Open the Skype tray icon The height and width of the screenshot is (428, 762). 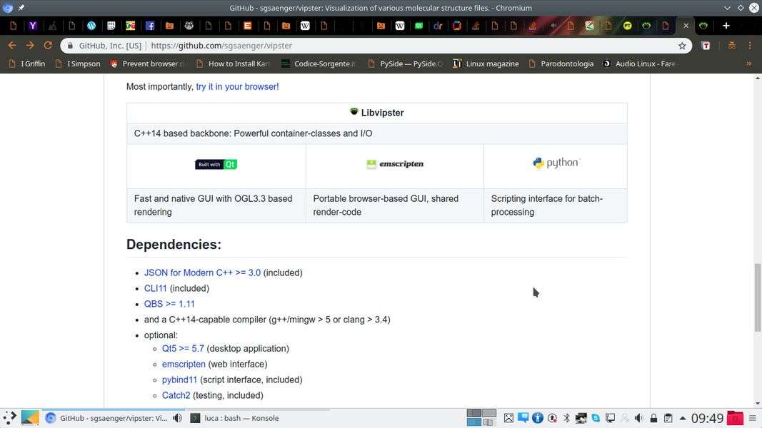click(x=596, y=418)
